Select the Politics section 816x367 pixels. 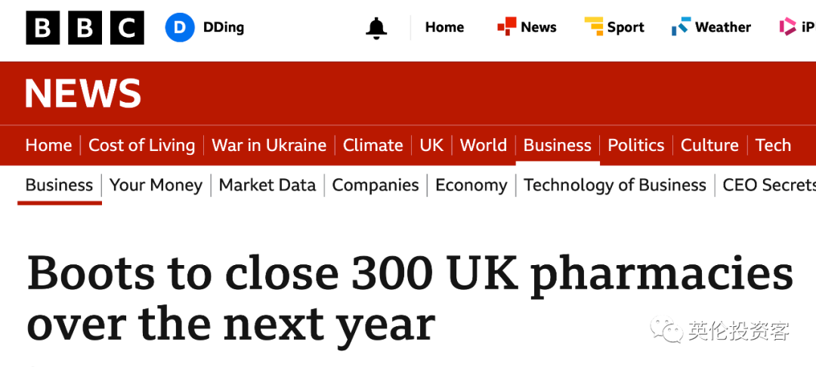(x=636, y=145)
